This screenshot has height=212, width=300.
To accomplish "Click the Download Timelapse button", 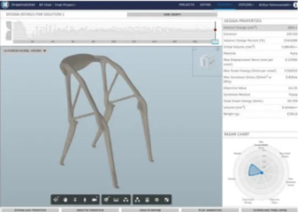I will point(270,210).
